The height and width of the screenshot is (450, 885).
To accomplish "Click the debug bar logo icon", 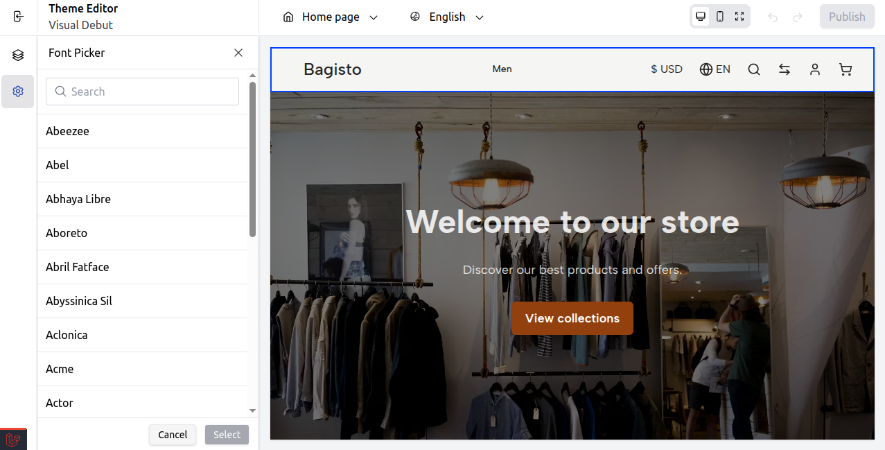I will (13, 440).
